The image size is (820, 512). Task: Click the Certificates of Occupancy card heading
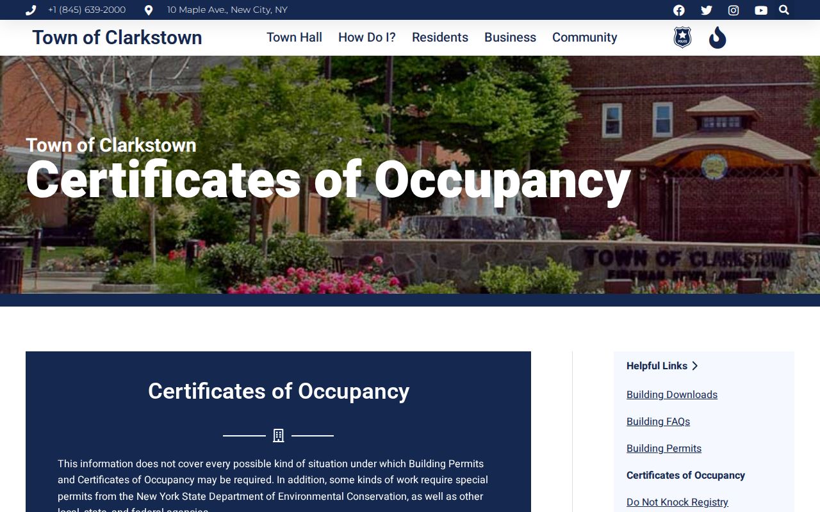click(x=279, y=391)
